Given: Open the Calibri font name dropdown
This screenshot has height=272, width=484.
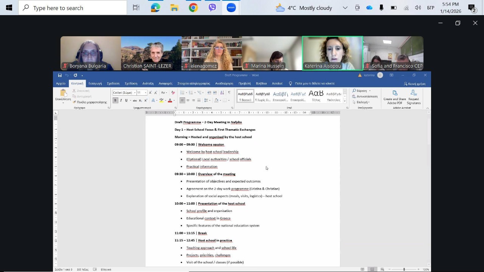Looking at the screenshot, I should pyautogui.click(x=135, y=93).
